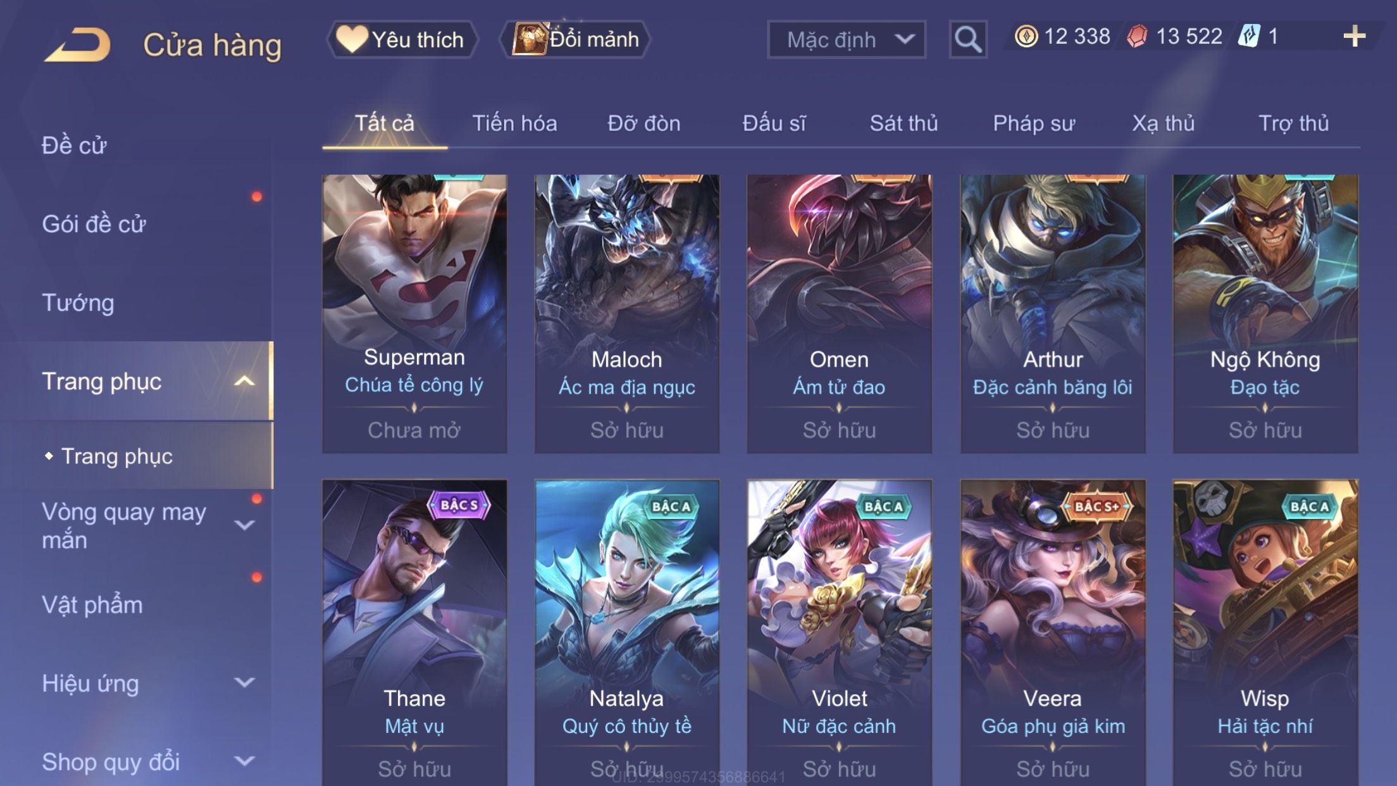Expand the Shop quy đổi section

244,761
